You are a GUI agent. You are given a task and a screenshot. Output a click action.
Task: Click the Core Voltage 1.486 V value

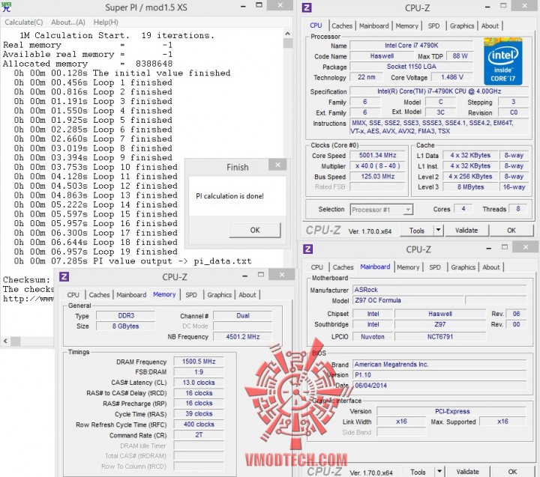click(x=452, y=77)
